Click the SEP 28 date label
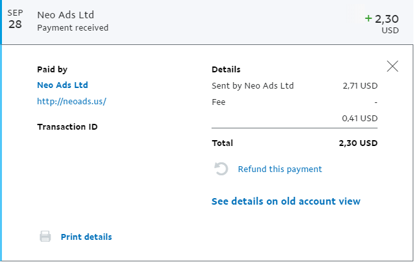 [15, 20]
